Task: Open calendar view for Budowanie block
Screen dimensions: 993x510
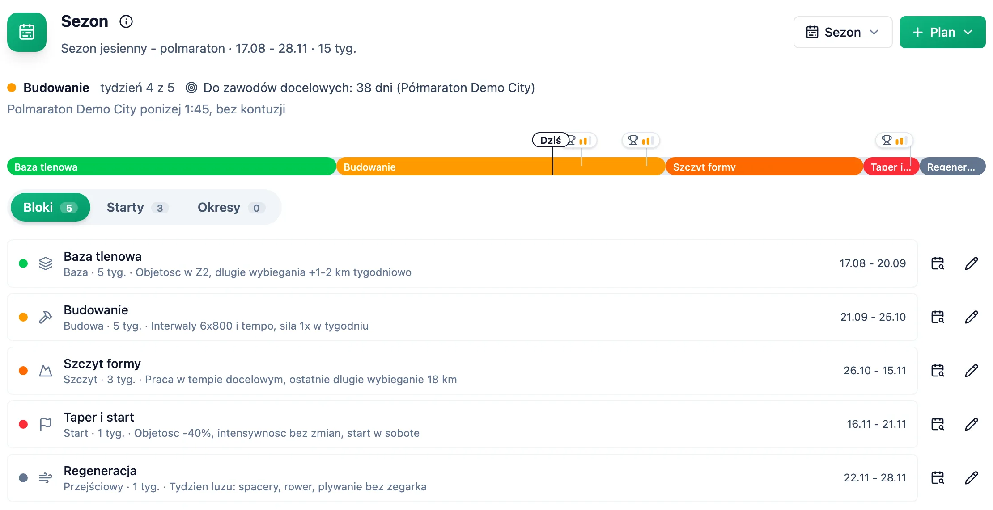Action: point(938,317)
